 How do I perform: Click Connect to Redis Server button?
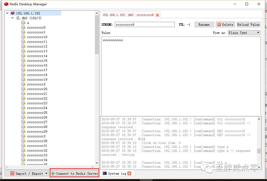pyautogui.click(x=74, y=173)
